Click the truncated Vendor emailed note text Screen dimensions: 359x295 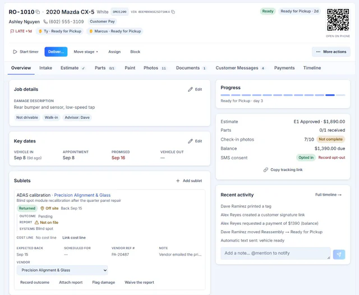click(180, 255)
